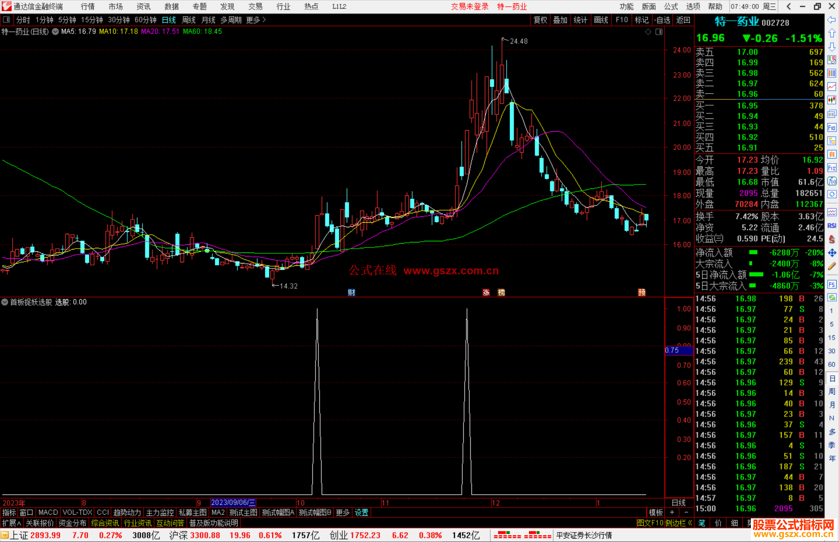The image size is (839, 542).
Task: Toggle the 首板捉妖选股 indicator circle button
Action: (5, 302)
